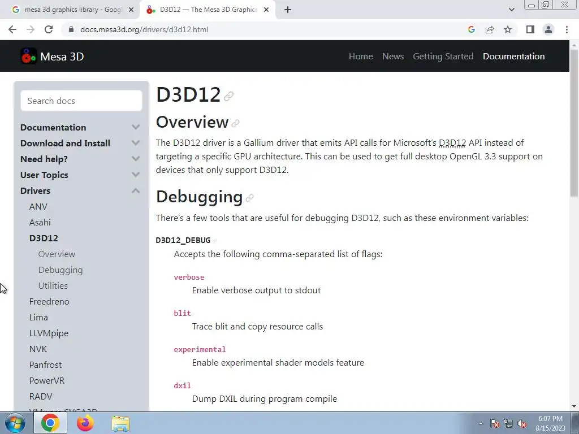The height and width of the screenshot is (434, 579).
Task: Click the share page icon
Action: click(x=490, y=29)
